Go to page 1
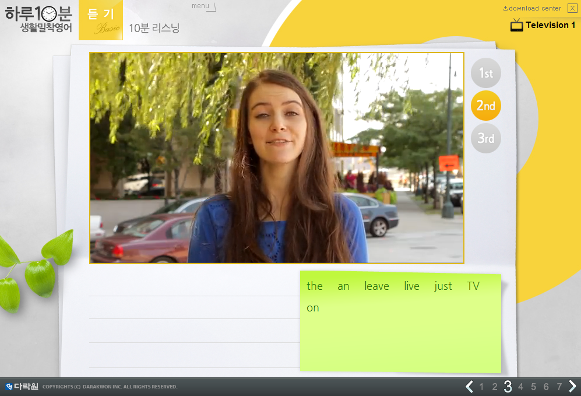This screenshot has height=396, width=581. [x=481, y=387]
